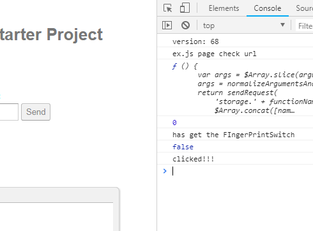Click the Send button
Image resolution: width=313 pixels, height=231 pixels.
click(x=36, y=112)
